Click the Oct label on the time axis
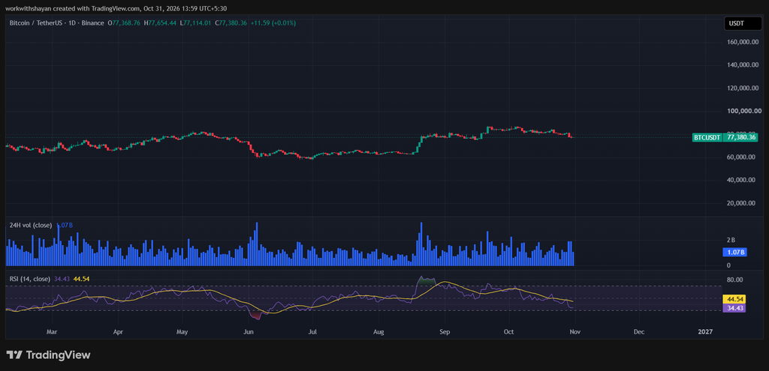 pos(508,332)
